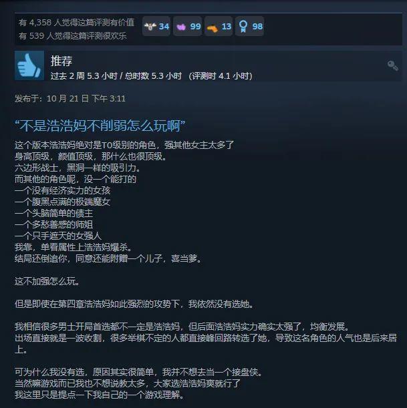The height and width of the screenshot is (408, 407).
Task: Click the purple heart award showing 99
Action: tap(188, 26)
